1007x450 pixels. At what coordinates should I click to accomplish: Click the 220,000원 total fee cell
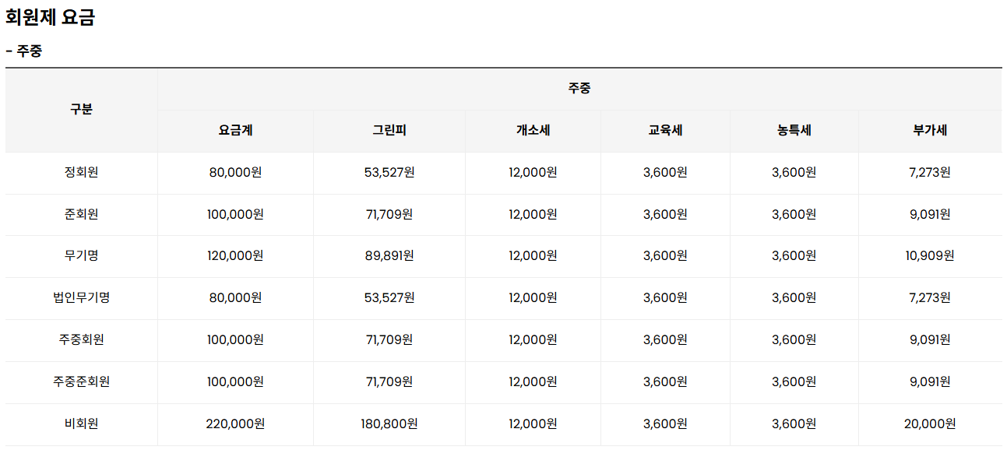click(x=235, y=424)
